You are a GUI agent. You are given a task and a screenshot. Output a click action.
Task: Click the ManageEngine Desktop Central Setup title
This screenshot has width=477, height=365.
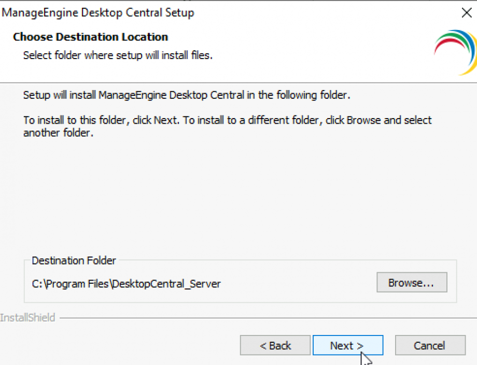point(99,12)
